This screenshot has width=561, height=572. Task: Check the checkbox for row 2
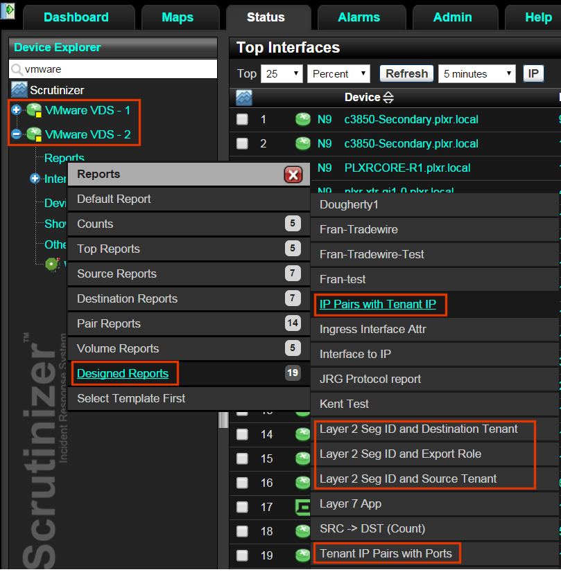pyautogui.click(x=242, y=143)
